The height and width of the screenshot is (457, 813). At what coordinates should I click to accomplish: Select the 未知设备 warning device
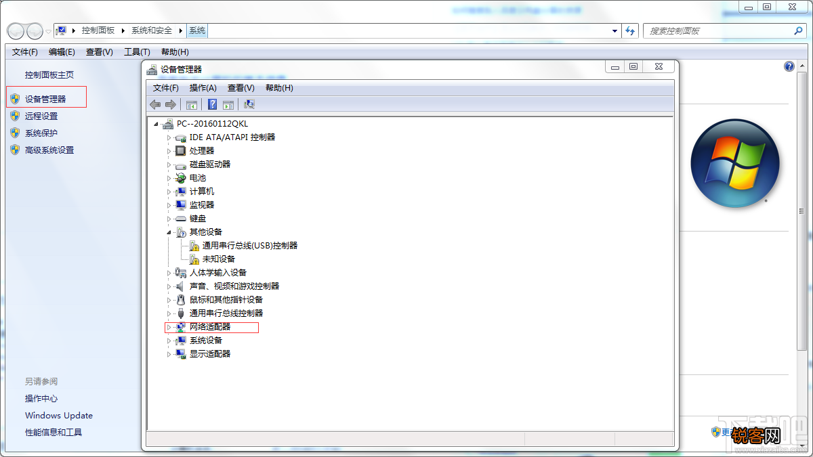click(219, 259)
